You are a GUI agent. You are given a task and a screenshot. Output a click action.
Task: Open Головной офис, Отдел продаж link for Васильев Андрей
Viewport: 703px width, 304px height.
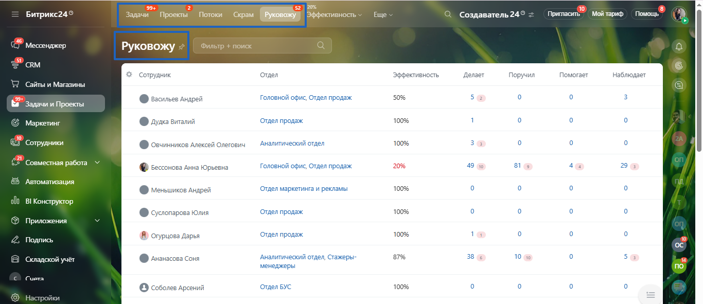coord(306,97)
